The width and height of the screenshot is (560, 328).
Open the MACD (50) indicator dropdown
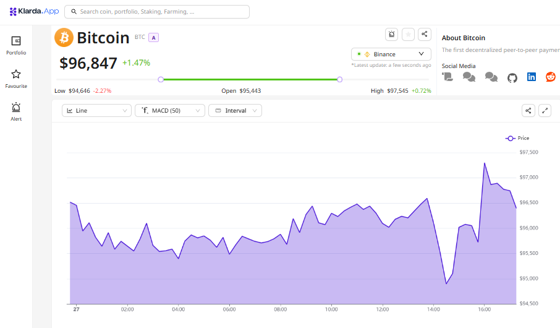[x=169, y=111]
